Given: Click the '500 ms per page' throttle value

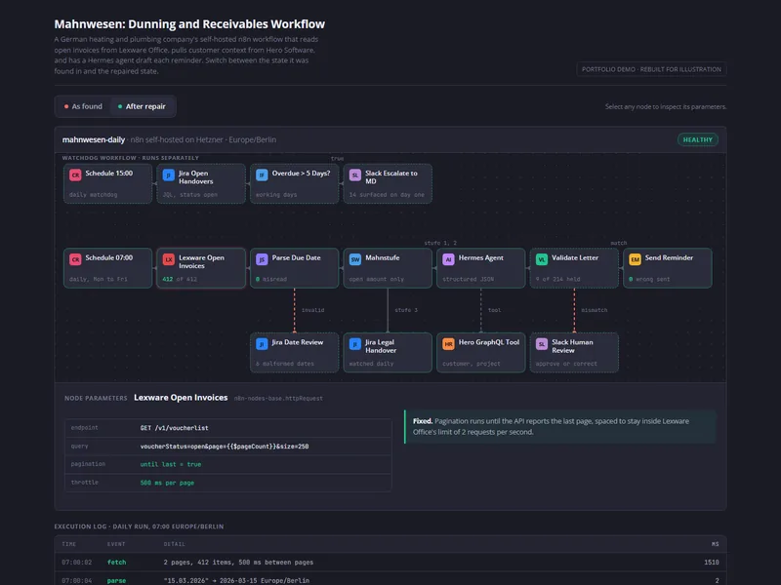Looking at the screenshot, I should [167, 483].
